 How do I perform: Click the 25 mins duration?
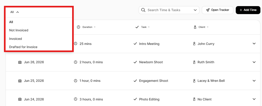click(86, 44)
